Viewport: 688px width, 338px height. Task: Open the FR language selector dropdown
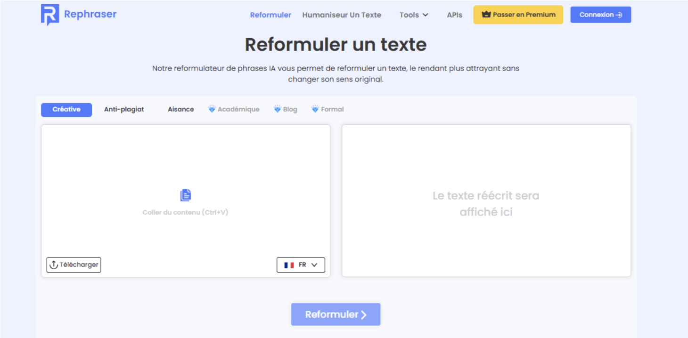301,265
